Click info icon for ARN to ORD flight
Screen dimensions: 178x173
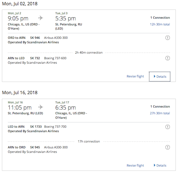168,147
